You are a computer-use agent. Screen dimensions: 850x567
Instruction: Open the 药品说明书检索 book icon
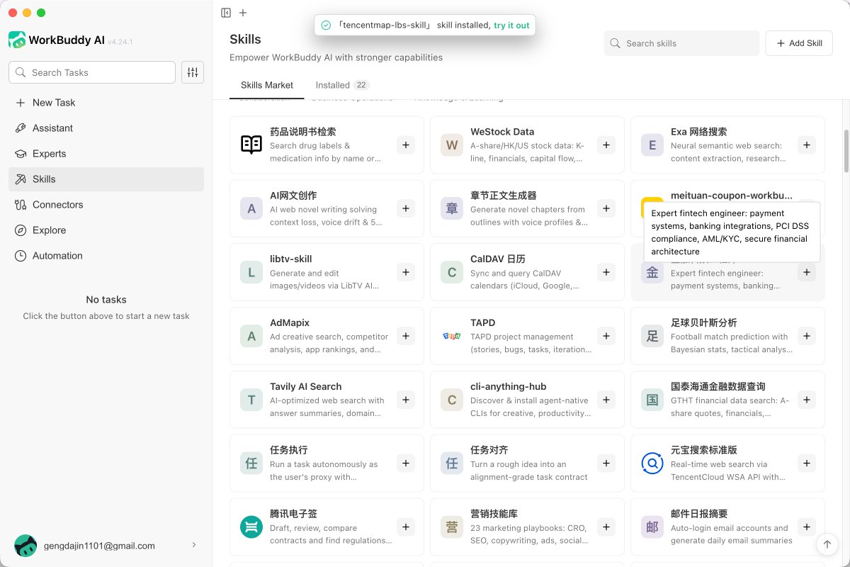[x=251, y=145]
